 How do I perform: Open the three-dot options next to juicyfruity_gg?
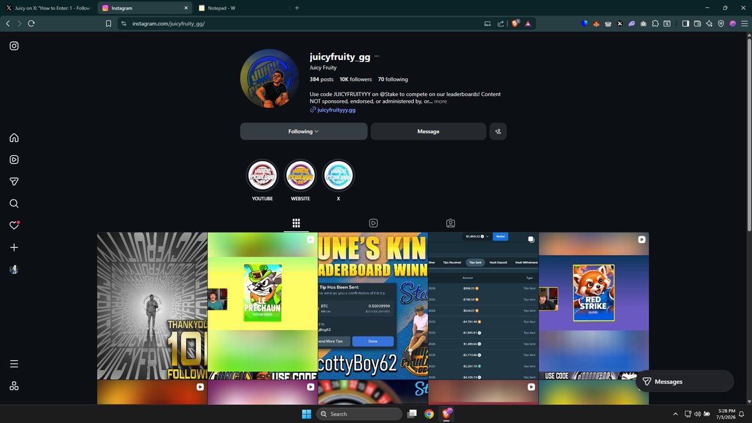coord(377,56)
